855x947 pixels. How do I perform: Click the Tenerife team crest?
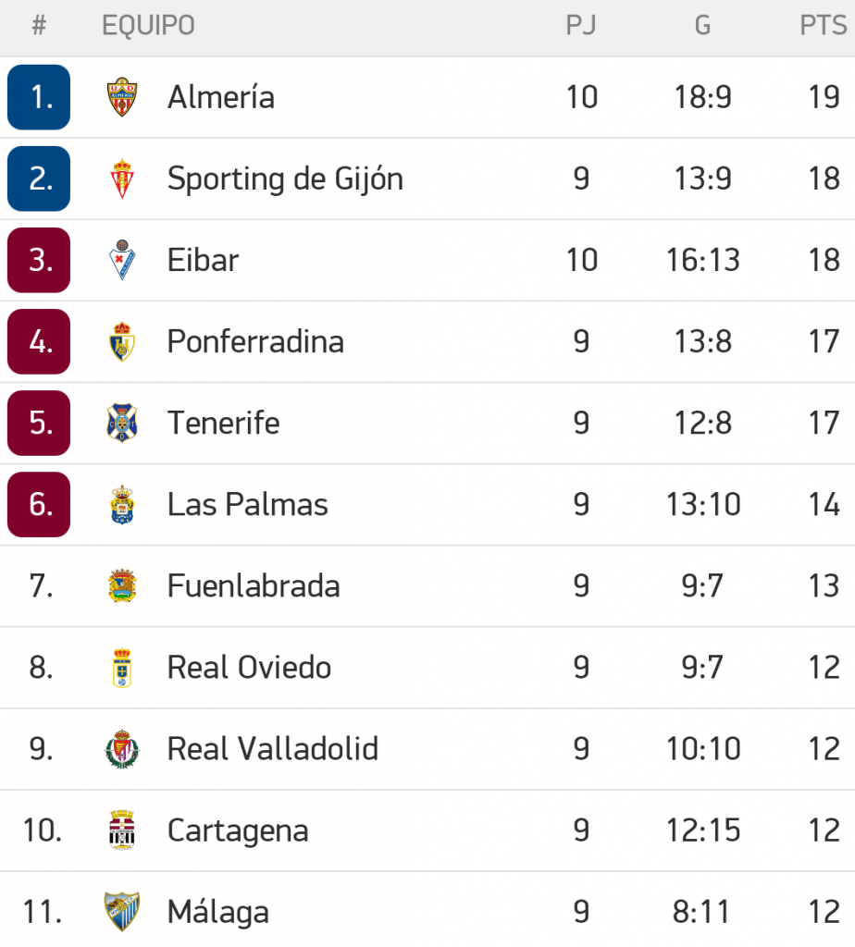point(122,423)
